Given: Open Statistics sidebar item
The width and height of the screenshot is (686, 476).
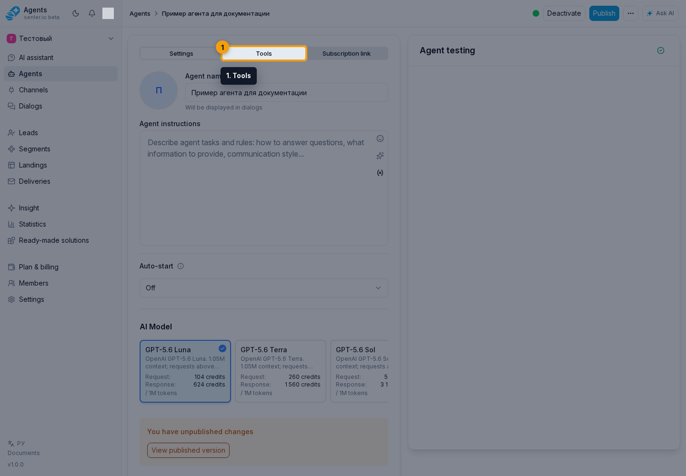Looking at the screenshot, I should point(61,224).
